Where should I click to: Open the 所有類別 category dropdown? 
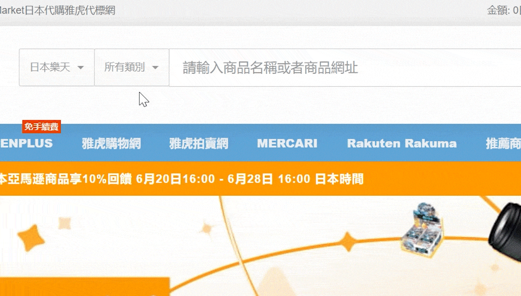131,67
